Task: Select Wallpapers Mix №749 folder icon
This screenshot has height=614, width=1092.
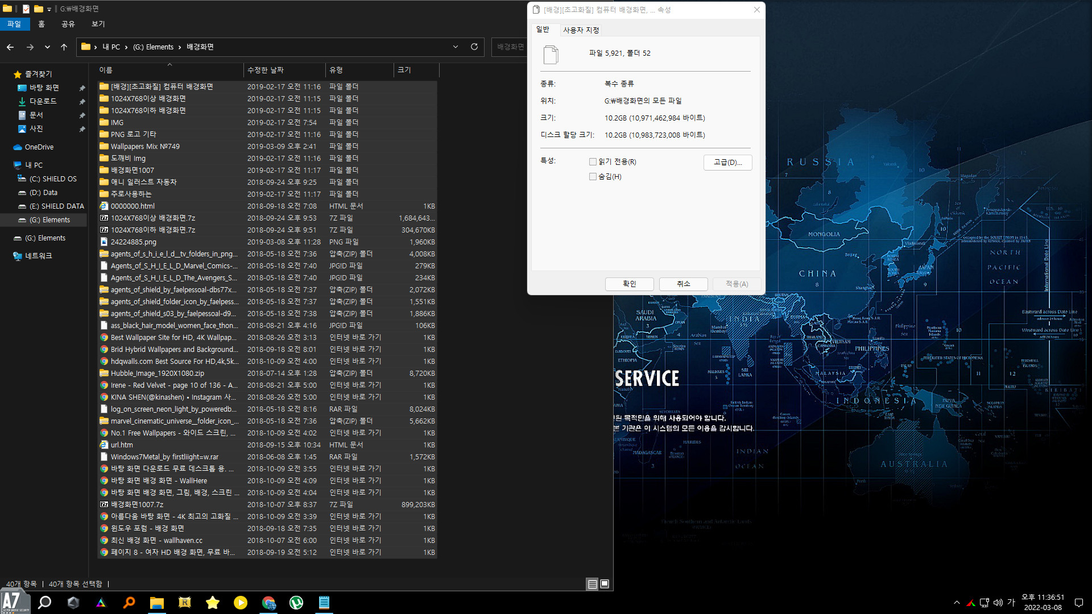Action: [104, 146]
